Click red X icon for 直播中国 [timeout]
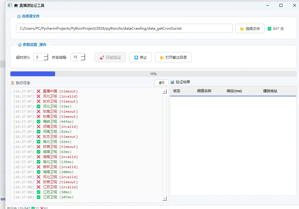The width and height of the screenshot is (299, 209). pos(38,91)
